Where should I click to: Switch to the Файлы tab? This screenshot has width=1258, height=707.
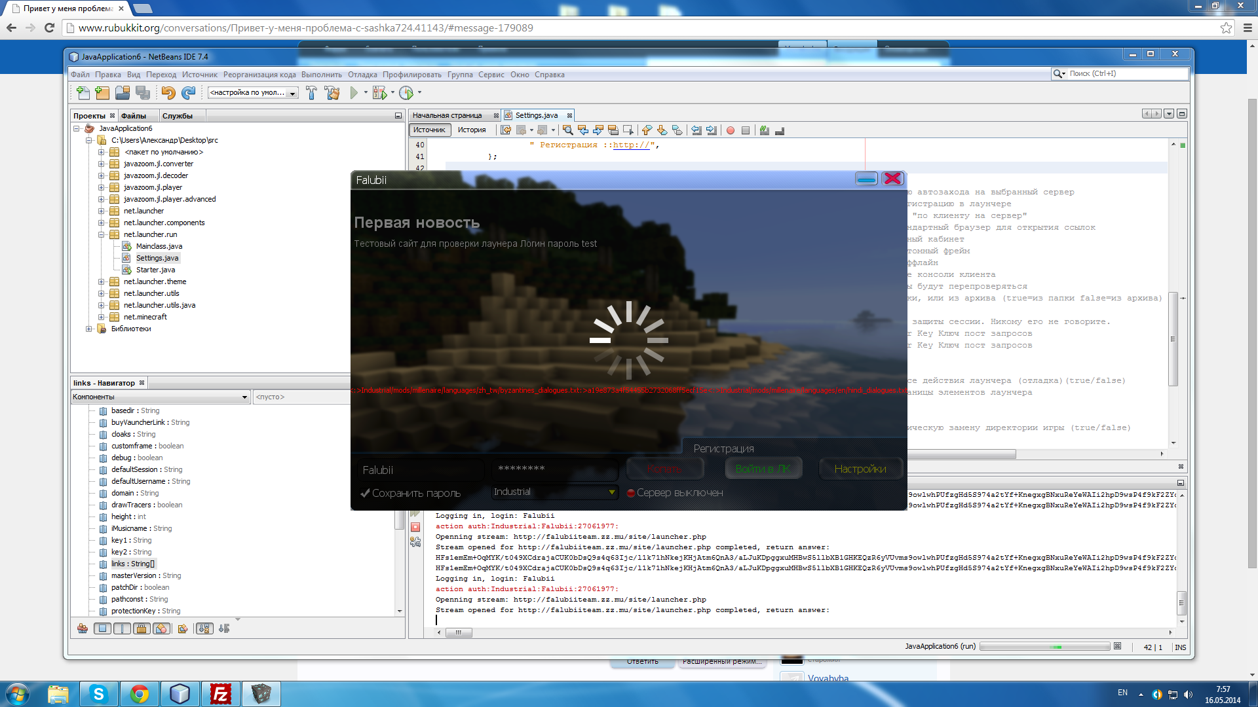(x=134, y=116)
